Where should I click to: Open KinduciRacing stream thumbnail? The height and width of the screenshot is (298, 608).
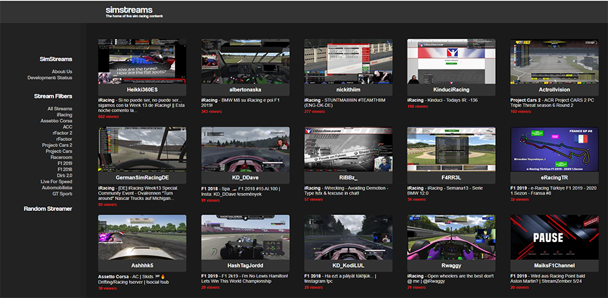tap(451, 61)
